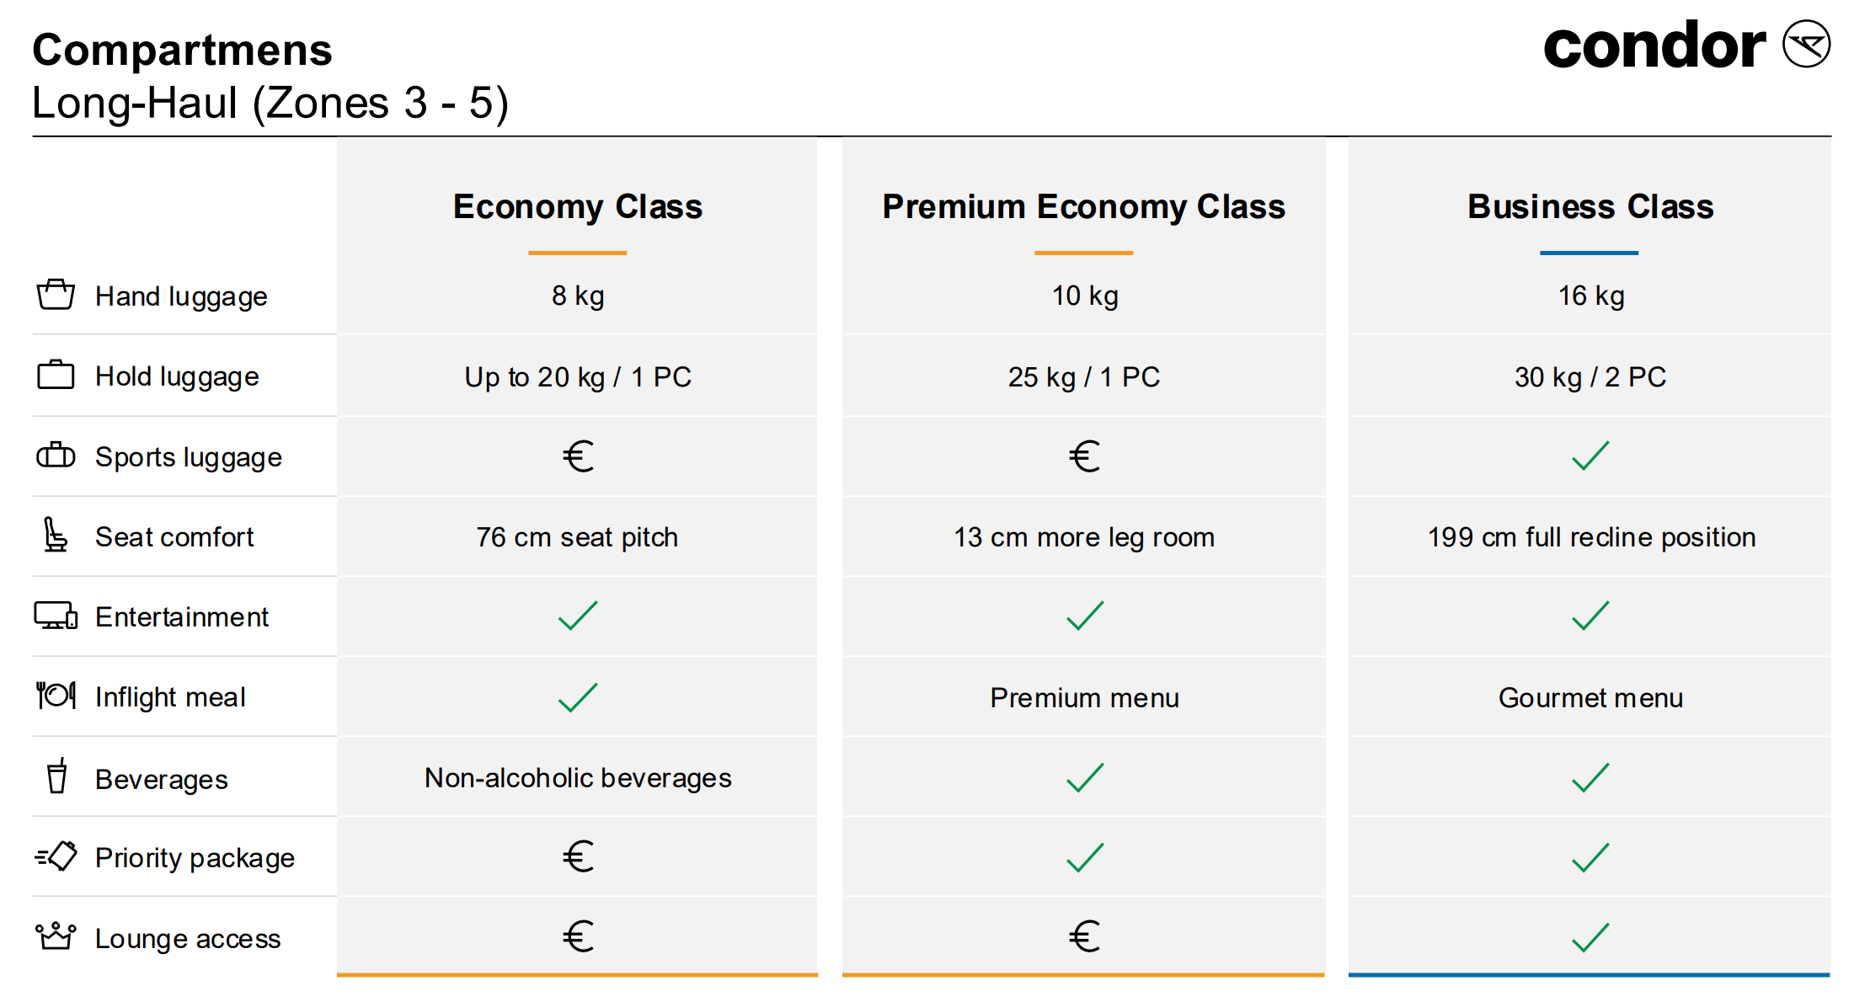Viewport: 1870px width, 1002px height.
Task: Click Premium Economy priority package checkmark
Action: [x=1085, y=857]
